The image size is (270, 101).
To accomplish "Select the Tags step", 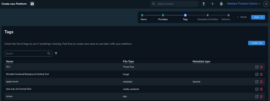I will tap(185, 17).
